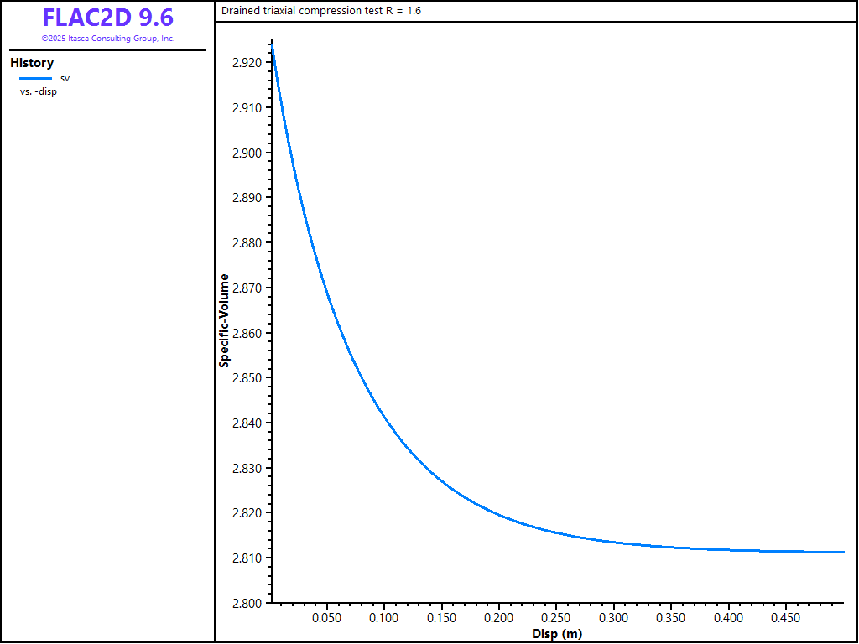Select the 'sv' legend label
Viewport: 859px width, 644px height.
click(65, 78)
